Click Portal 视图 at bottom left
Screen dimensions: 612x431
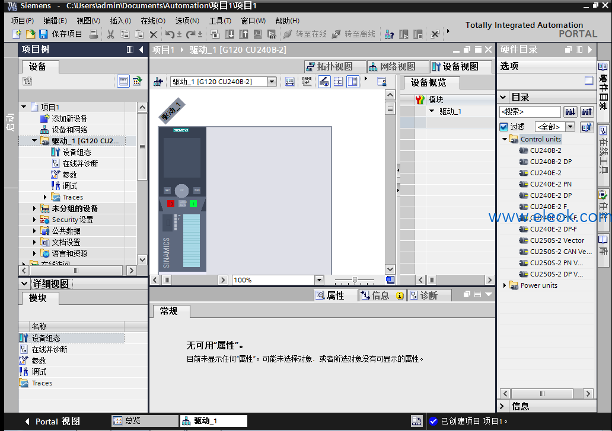click(x=52, y=422)
